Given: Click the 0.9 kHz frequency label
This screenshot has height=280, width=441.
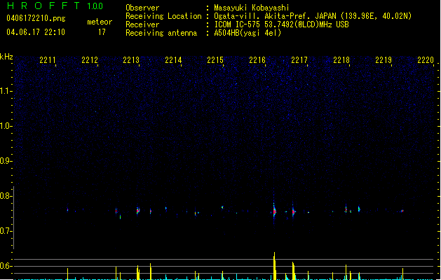Looking at the screenshot, I should 6,161.
